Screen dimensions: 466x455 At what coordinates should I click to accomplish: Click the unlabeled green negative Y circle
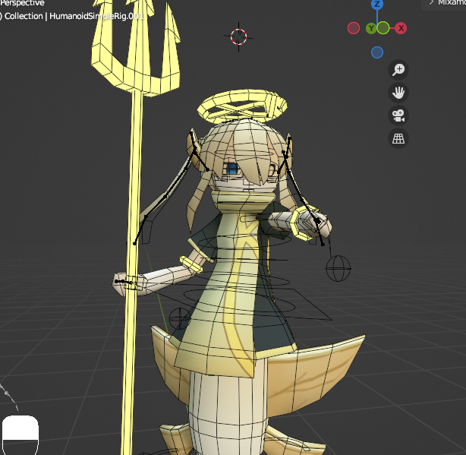coord(383,28)
